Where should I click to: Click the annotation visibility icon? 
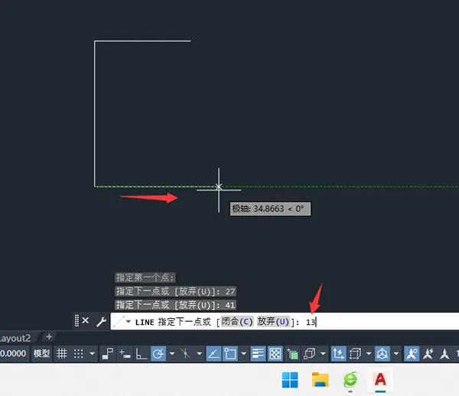412,354
